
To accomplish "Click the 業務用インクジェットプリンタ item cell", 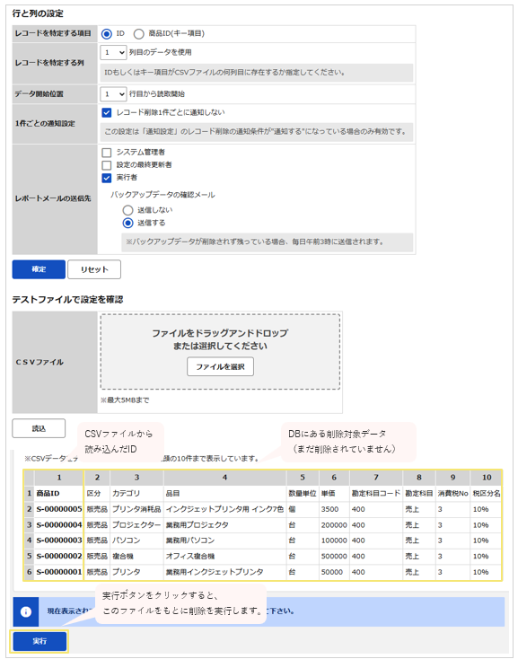I will 224,572.
